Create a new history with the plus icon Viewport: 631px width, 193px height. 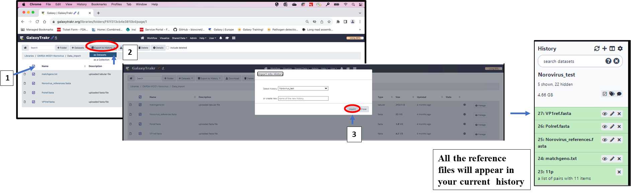[x=605, y=48]
